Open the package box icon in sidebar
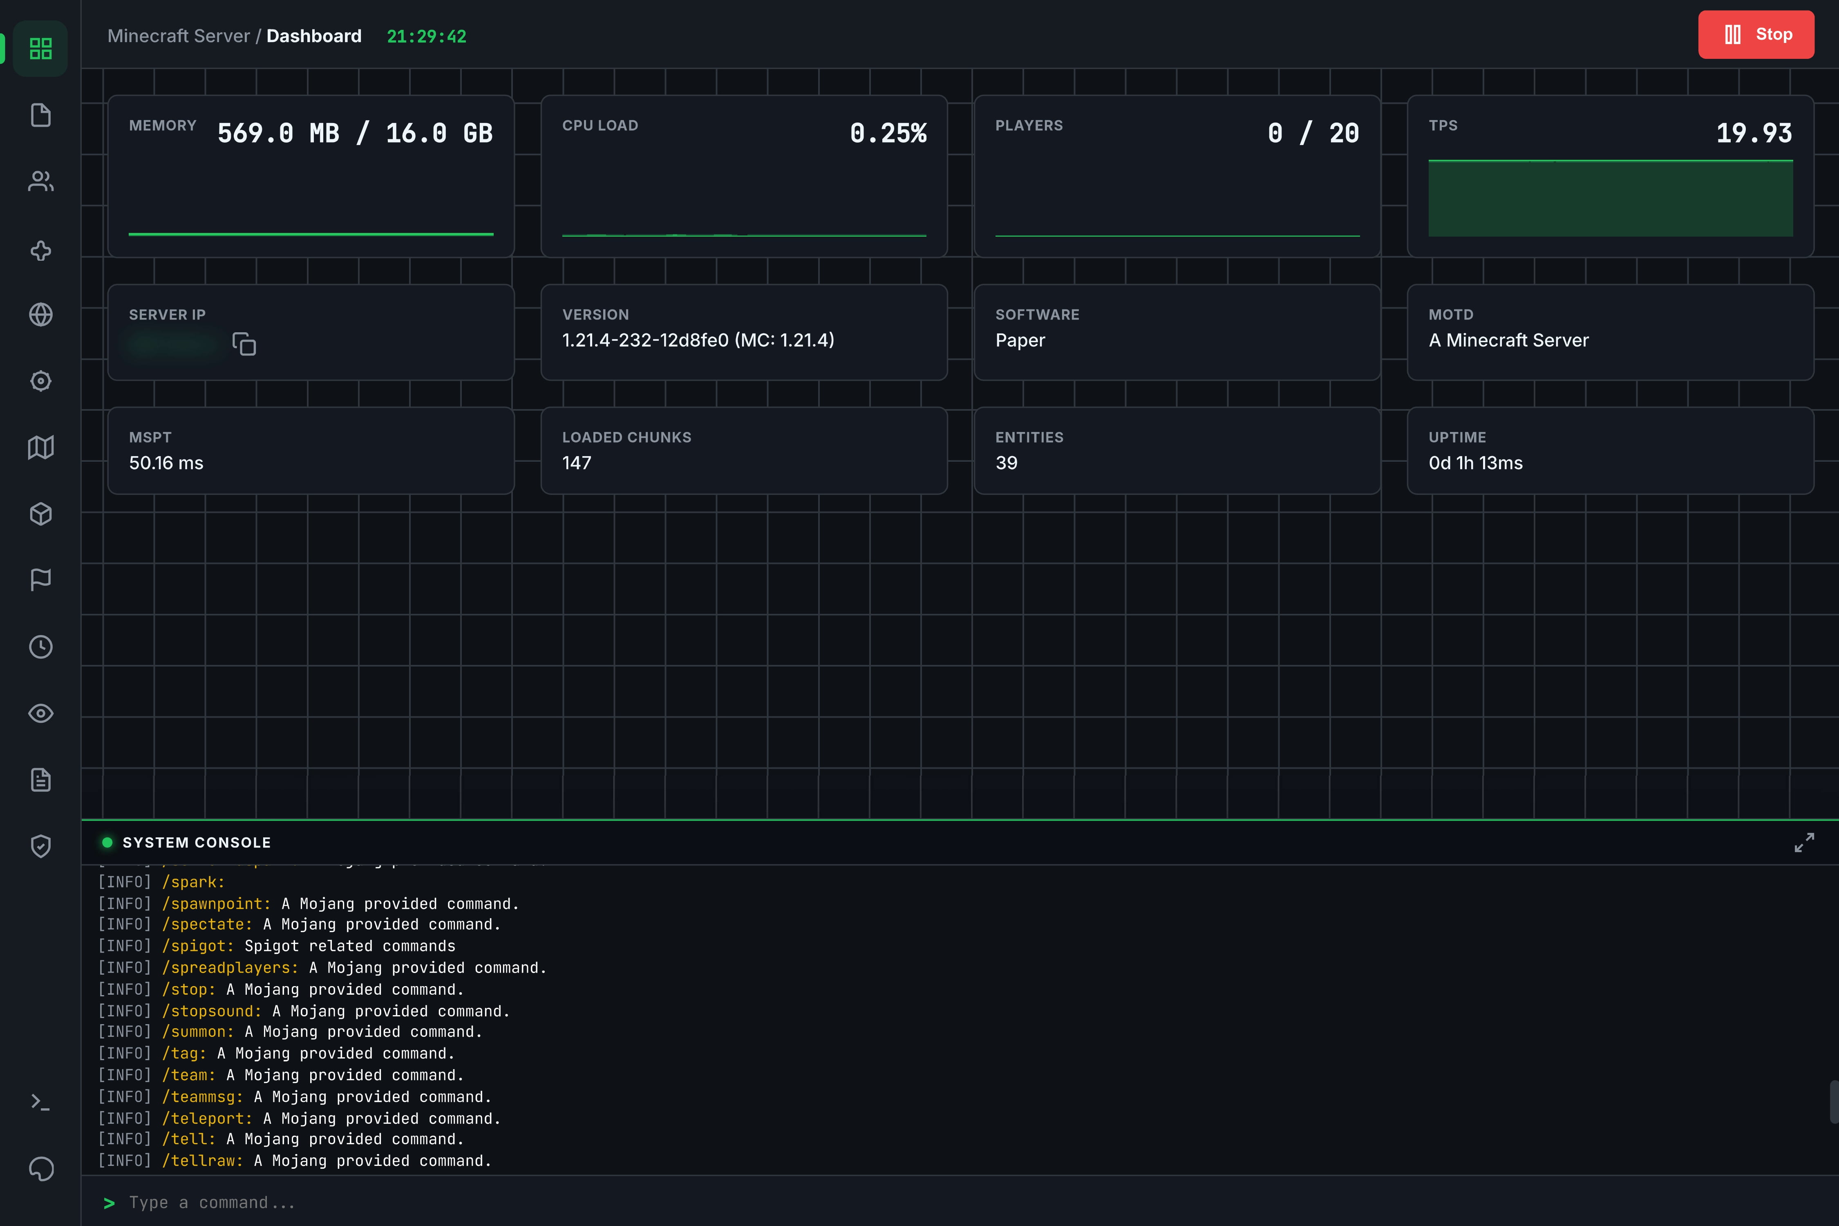 tap(40, 514)
